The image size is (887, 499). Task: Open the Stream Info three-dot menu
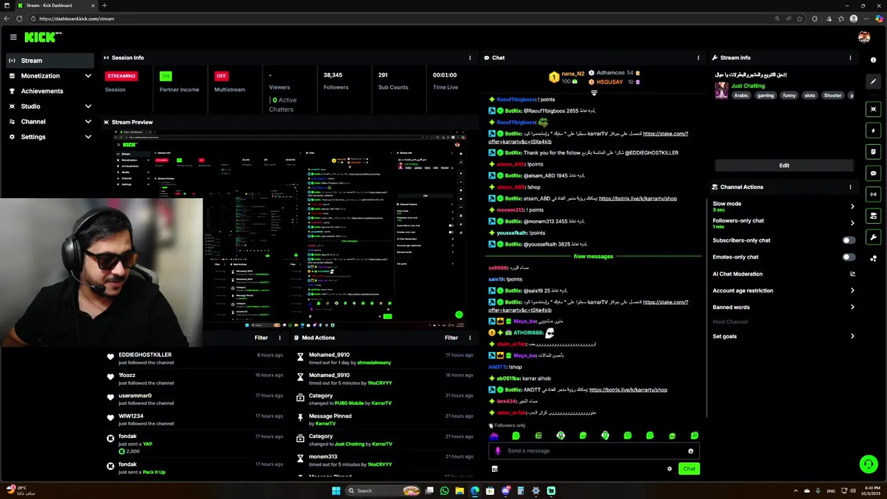coord(850,58)
